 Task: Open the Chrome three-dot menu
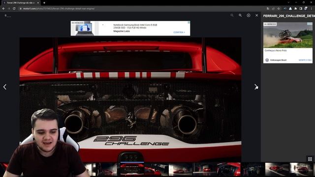point(312,9)
